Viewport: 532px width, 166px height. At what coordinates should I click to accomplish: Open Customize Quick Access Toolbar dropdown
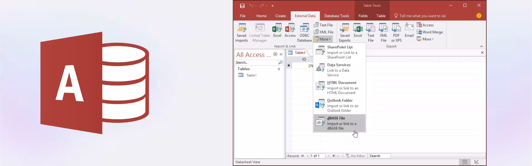pyautogui.click(x=272, y=6)
